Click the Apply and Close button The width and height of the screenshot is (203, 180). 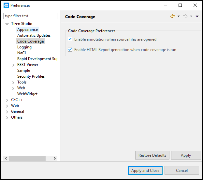pyautogui.click(x=145, y=171)
